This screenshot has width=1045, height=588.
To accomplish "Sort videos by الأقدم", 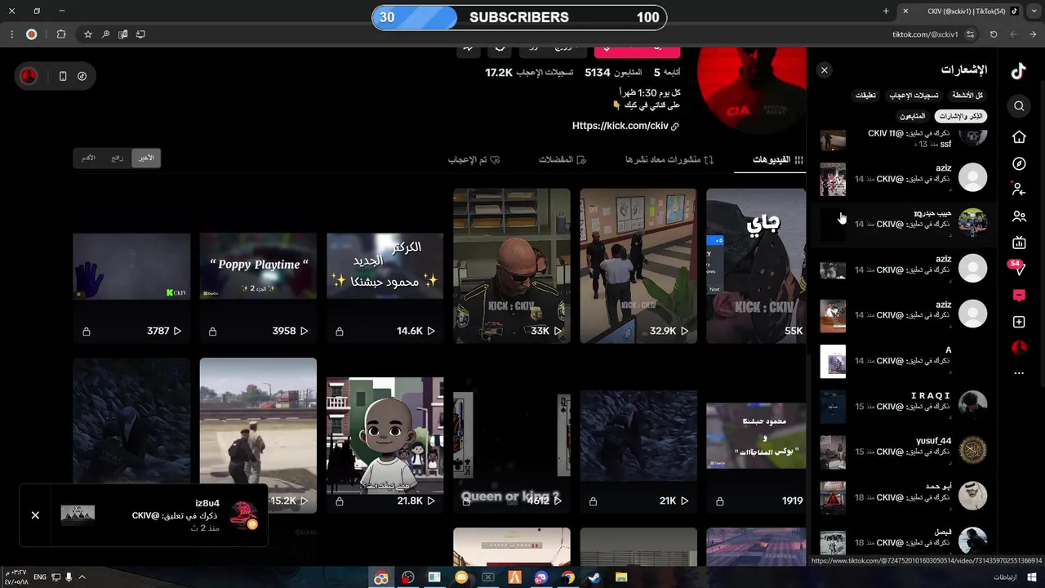I will [89, 158].
